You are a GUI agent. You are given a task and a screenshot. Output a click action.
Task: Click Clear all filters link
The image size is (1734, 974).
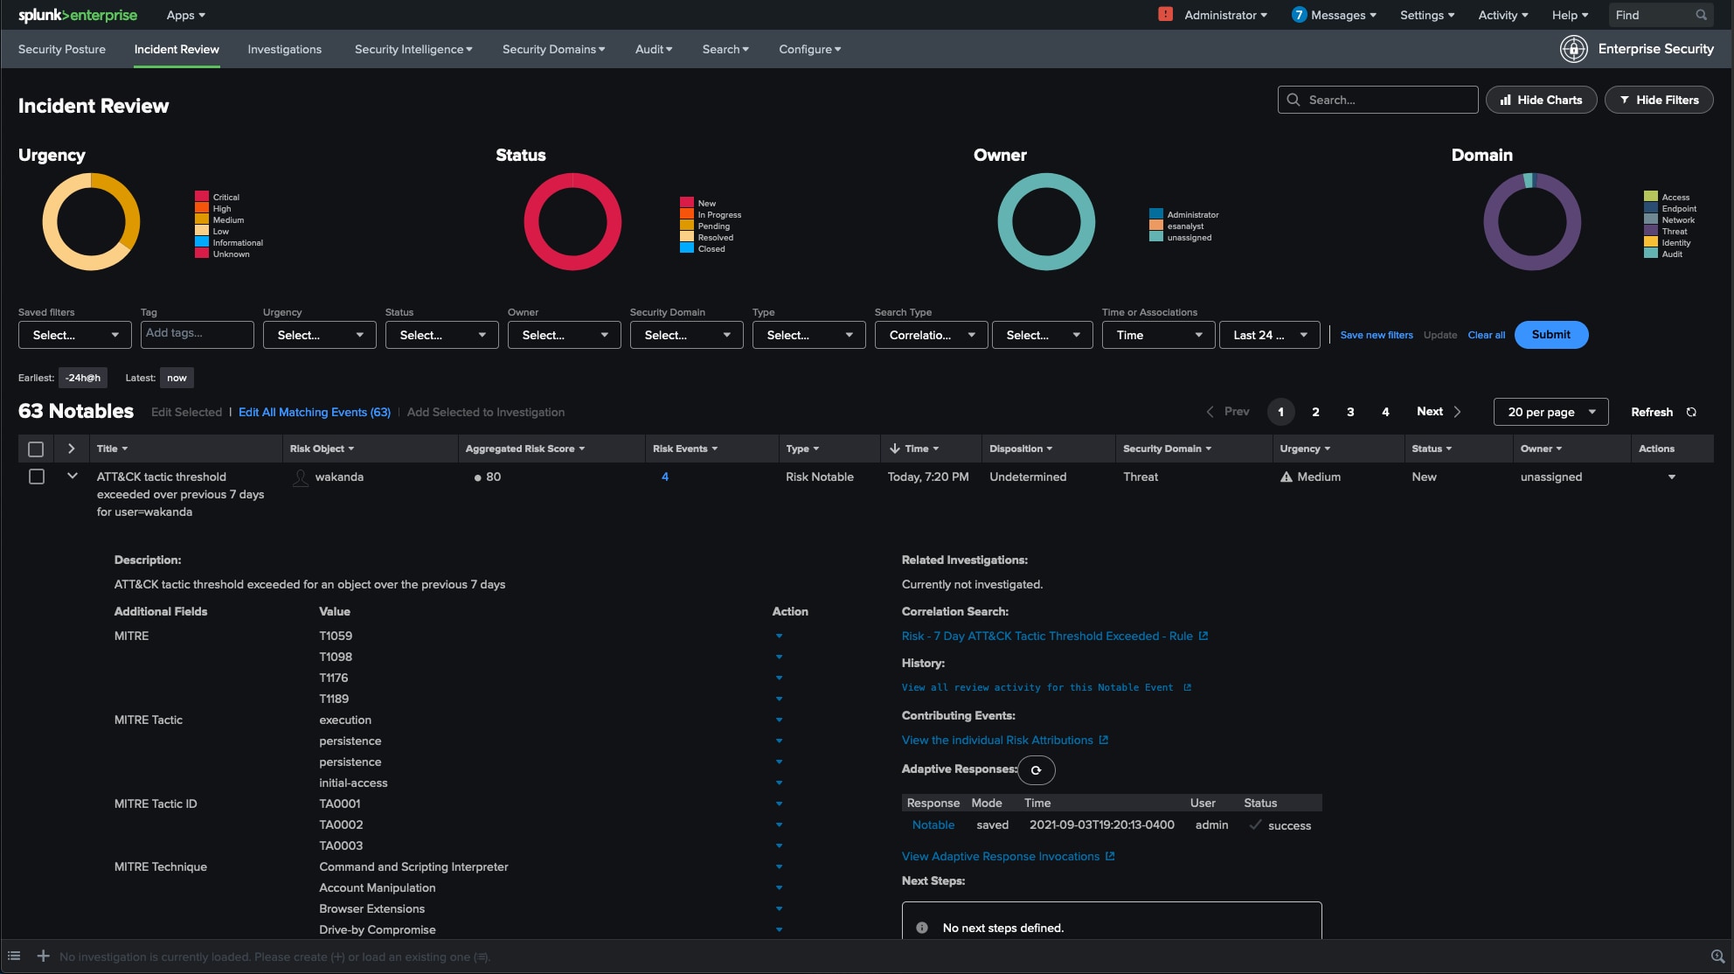[x=1486, y=335]
